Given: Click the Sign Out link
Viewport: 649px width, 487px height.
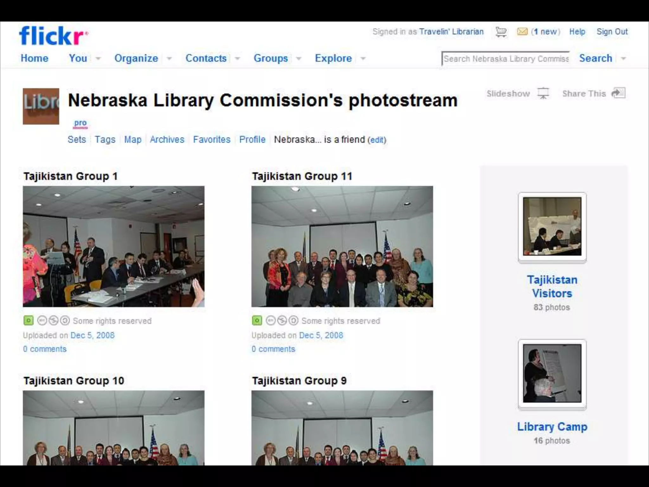Looking at the screenshot, I should [612, 32].
